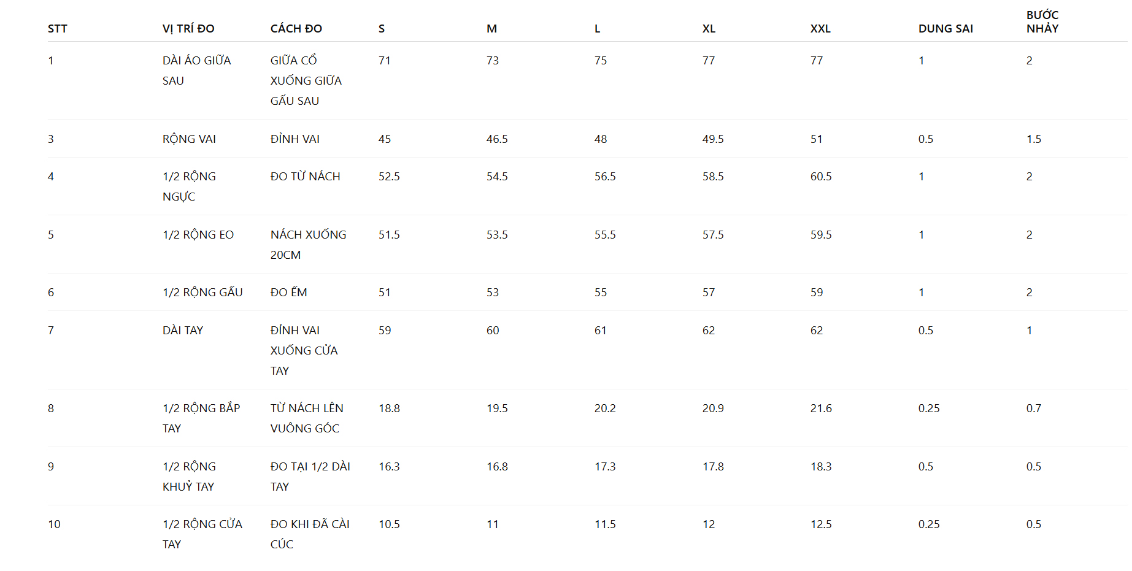
Task: Select the 1/2 RỘNG EO label
Action: click(198, 235)
